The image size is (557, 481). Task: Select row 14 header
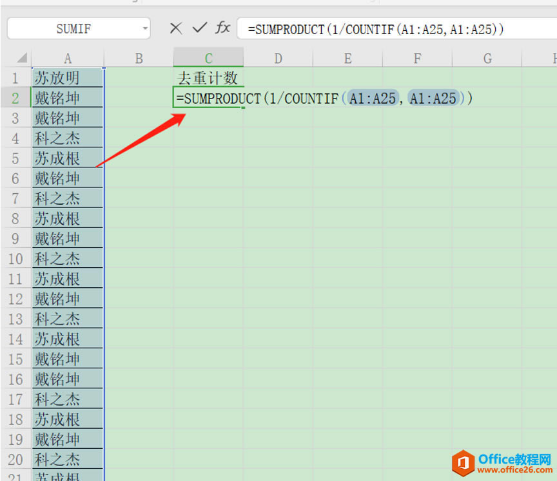(15, 339)
